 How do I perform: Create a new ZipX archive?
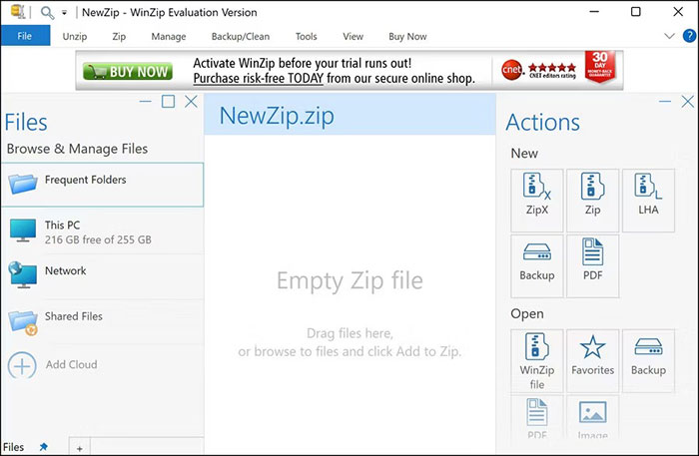click(x=537, y=201)
